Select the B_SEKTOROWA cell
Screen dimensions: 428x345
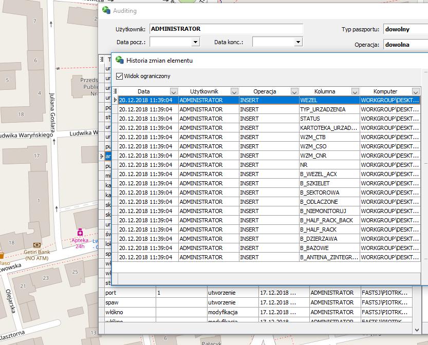pos(329,193)
